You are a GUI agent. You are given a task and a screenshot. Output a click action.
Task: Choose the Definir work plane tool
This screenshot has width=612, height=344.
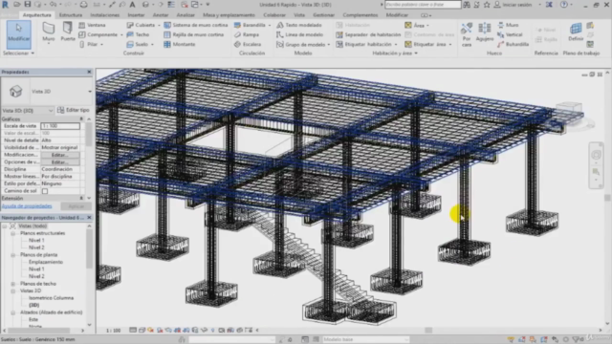(x=576, y=32)
